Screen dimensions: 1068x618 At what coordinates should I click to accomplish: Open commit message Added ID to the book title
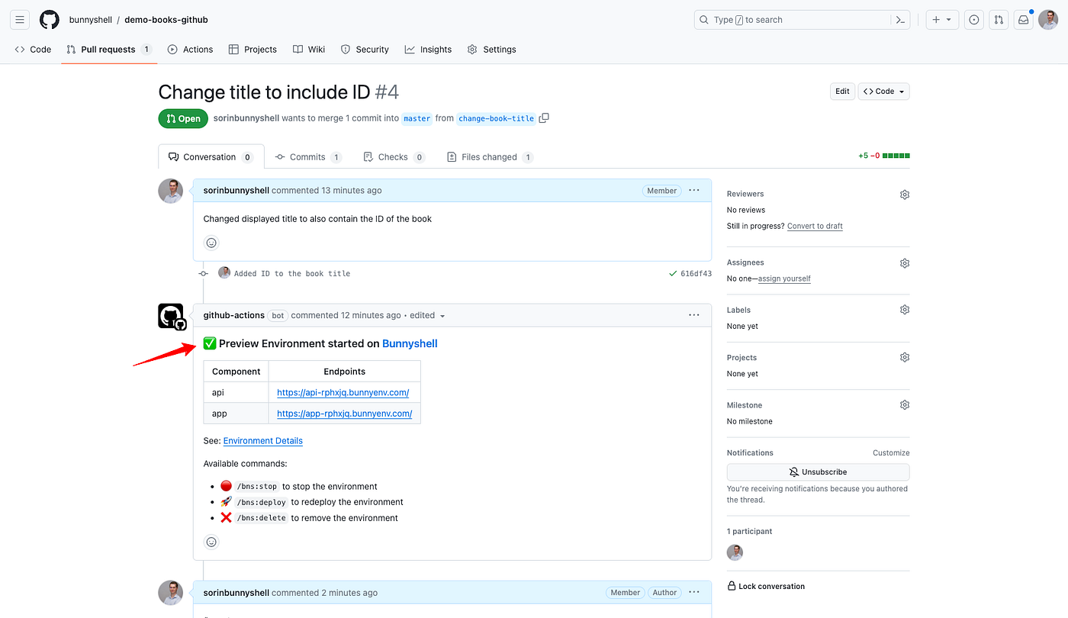pos(292,273)
